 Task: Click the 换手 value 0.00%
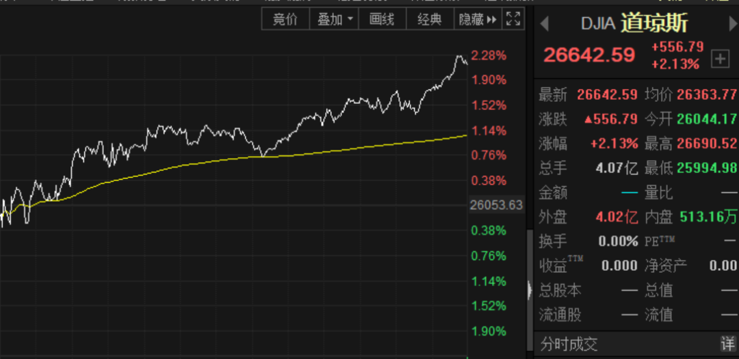click(x=618, y=241)
